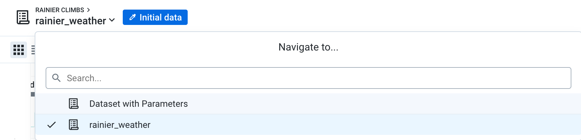
Task: Collapse the navigator using the title's down chevron
Action: (112, 20)
